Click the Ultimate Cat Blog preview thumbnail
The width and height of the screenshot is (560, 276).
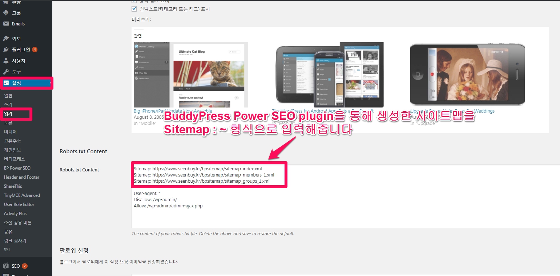click(x=191, y=74)
